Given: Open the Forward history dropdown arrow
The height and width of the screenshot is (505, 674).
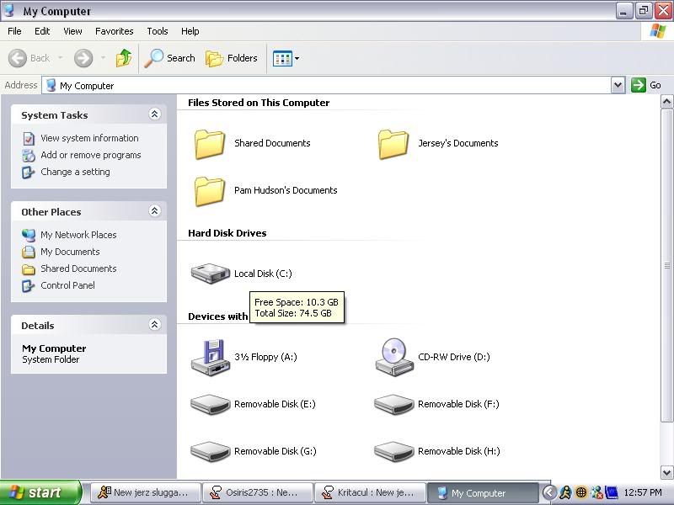Looking at the screenshot, I should [x=103, y=58].
